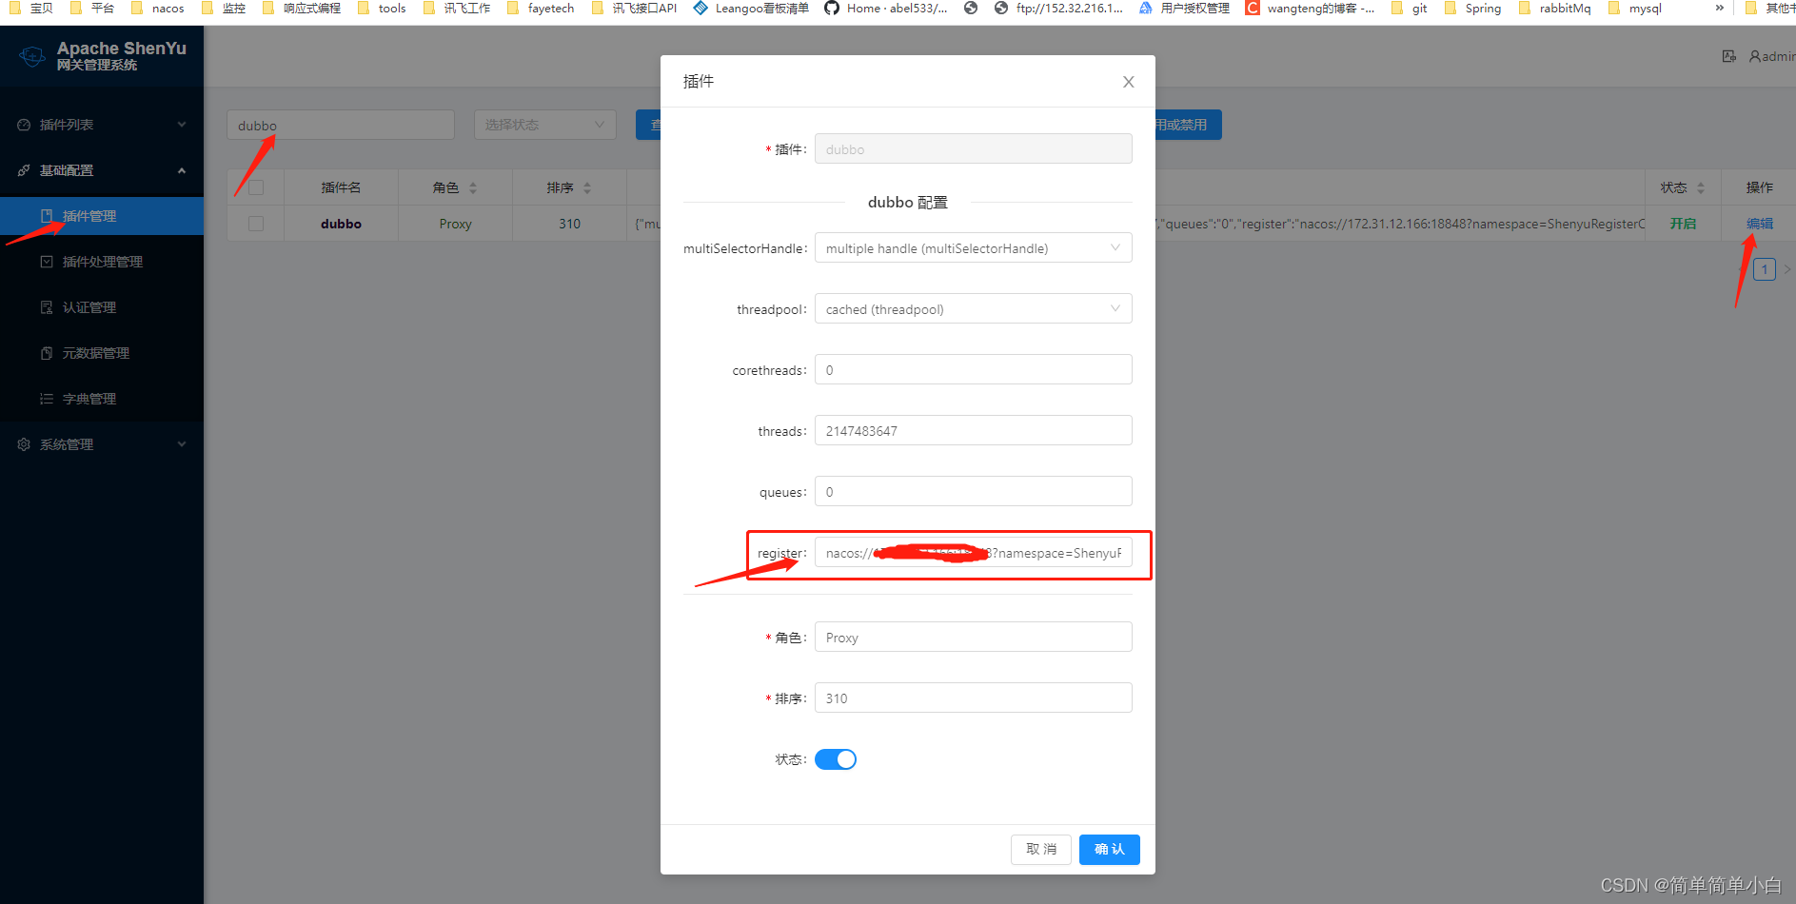Click the queues input field
The height and width of the screenshot is (904, 1796).
point(974,492)
